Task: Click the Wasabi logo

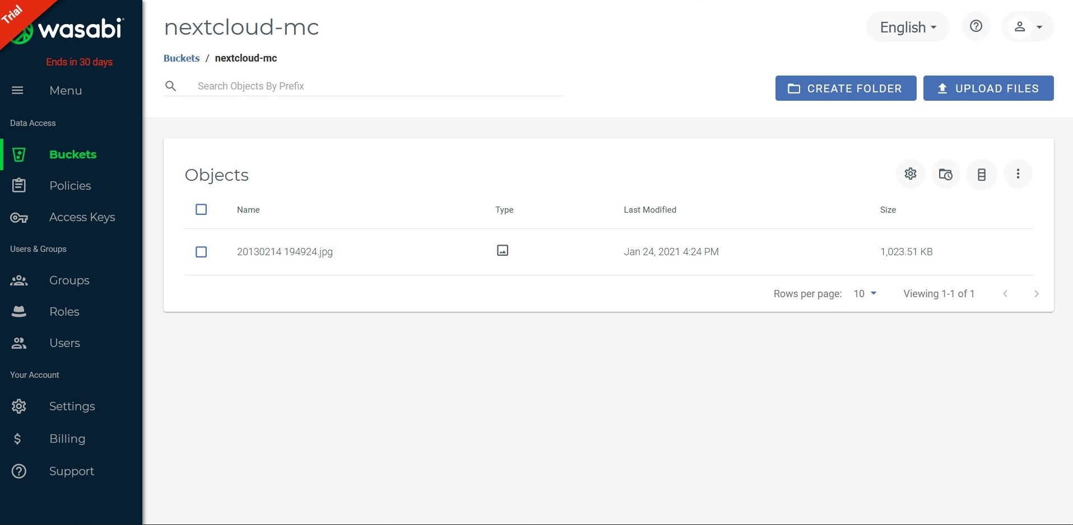Action: coord(68,30)
